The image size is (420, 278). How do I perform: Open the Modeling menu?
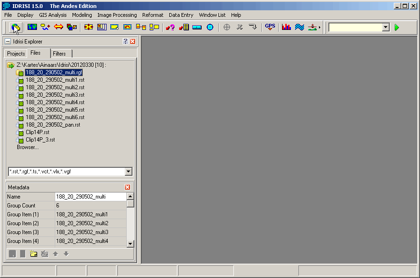(82, 15)
